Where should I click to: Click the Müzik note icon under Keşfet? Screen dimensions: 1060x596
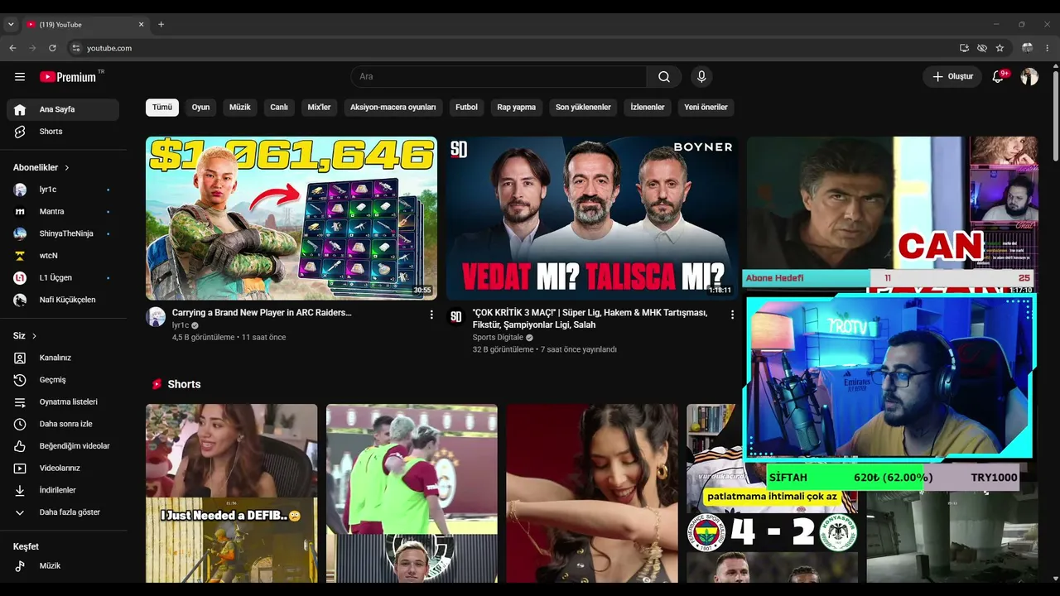[20, 566]
